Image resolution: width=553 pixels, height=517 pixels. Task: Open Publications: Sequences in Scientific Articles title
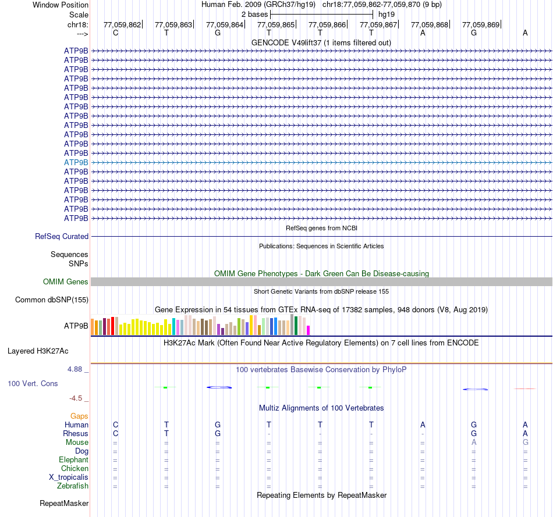click(321, 246)
